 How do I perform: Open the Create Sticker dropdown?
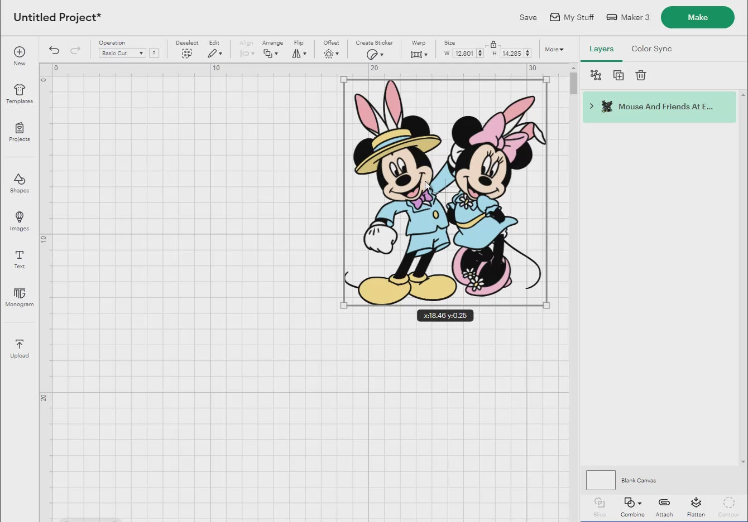tap(375, 54)
